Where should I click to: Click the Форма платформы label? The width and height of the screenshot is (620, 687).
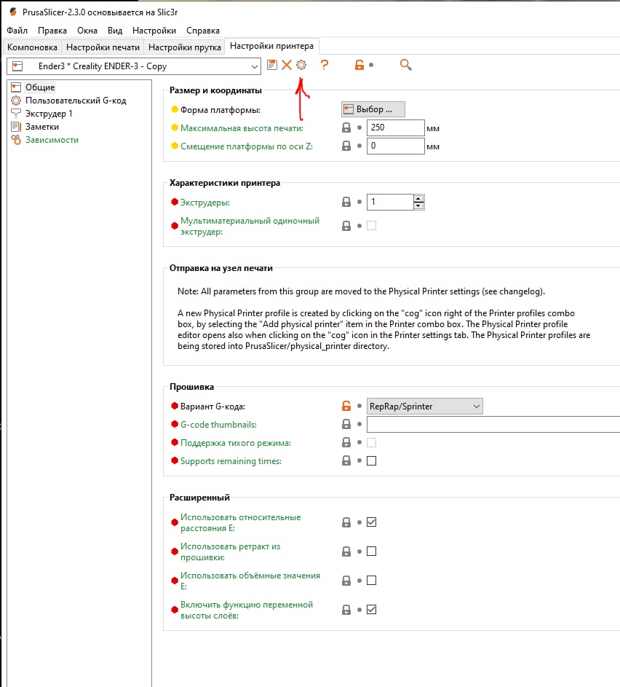point(220,110)
